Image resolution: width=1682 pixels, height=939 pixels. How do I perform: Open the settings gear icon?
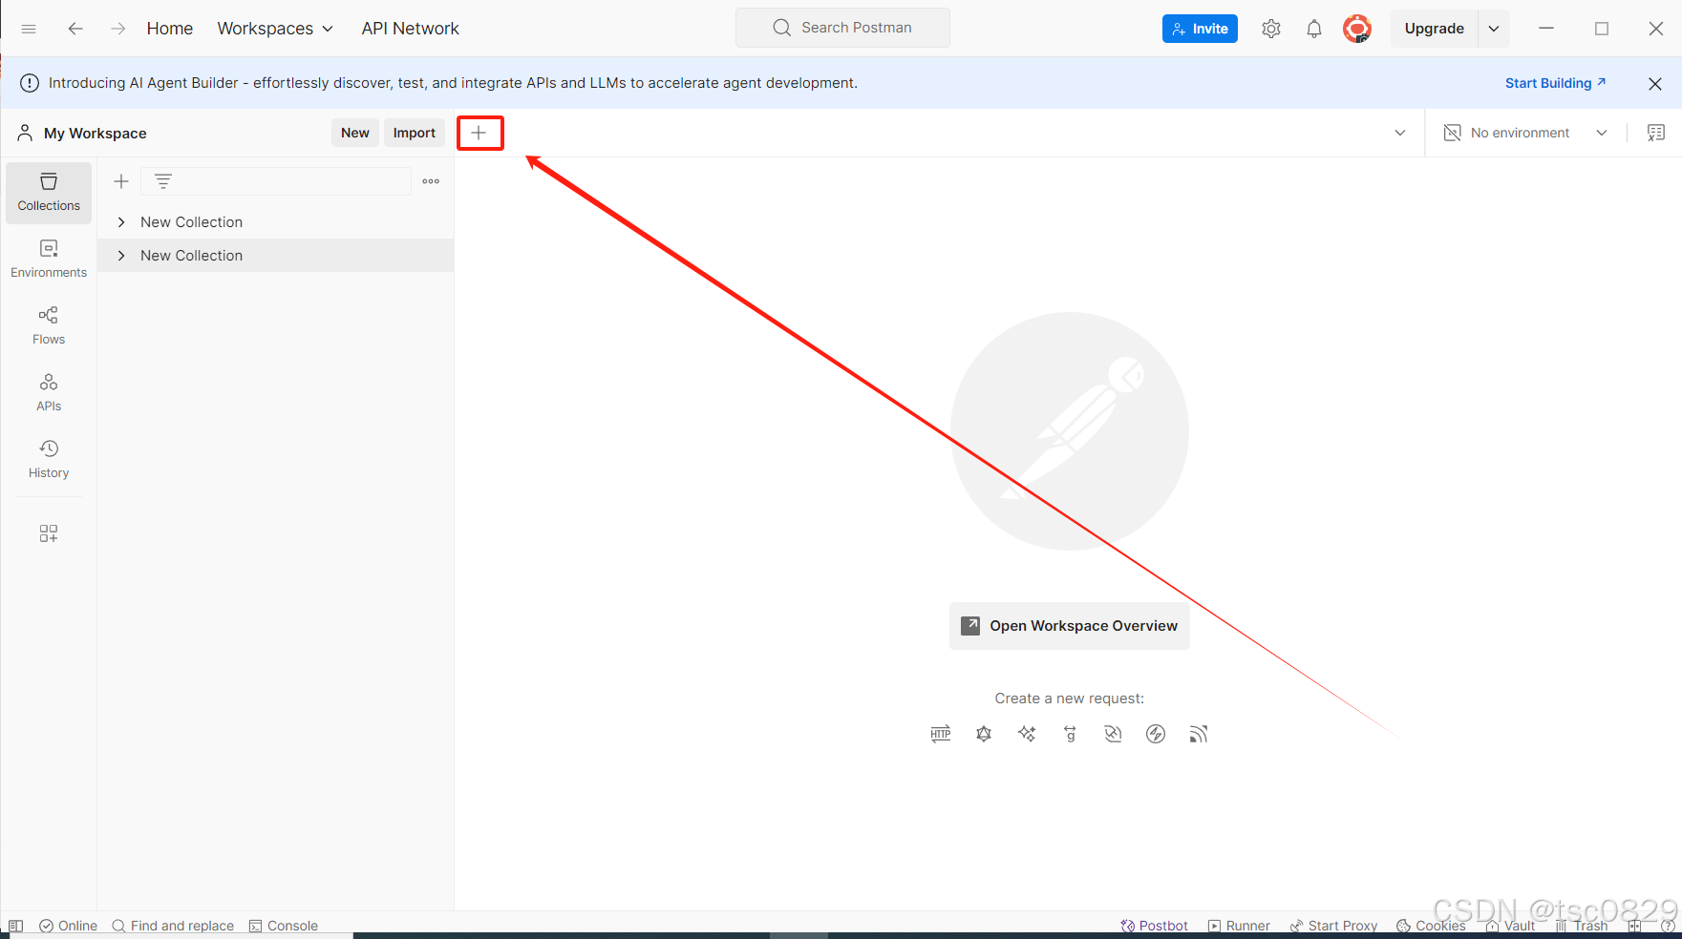coord(1271,29)
